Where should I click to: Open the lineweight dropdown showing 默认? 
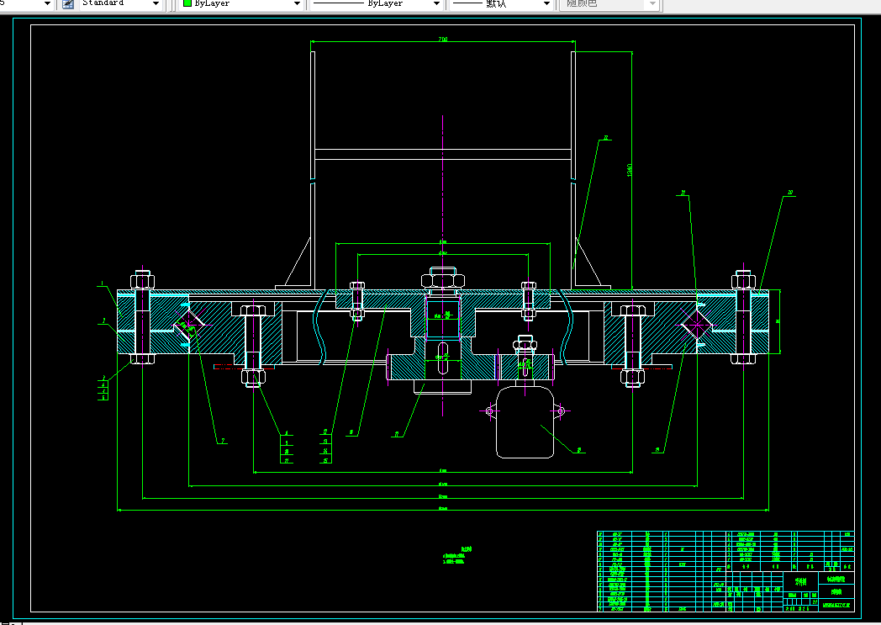coord(501,4)
